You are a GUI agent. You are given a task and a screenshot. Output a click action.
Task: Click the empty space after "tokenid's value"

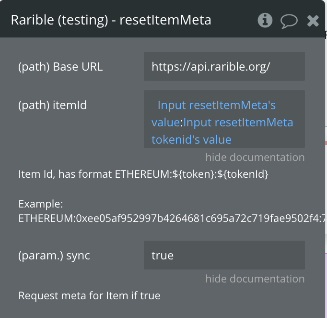[x=267, y=140]
